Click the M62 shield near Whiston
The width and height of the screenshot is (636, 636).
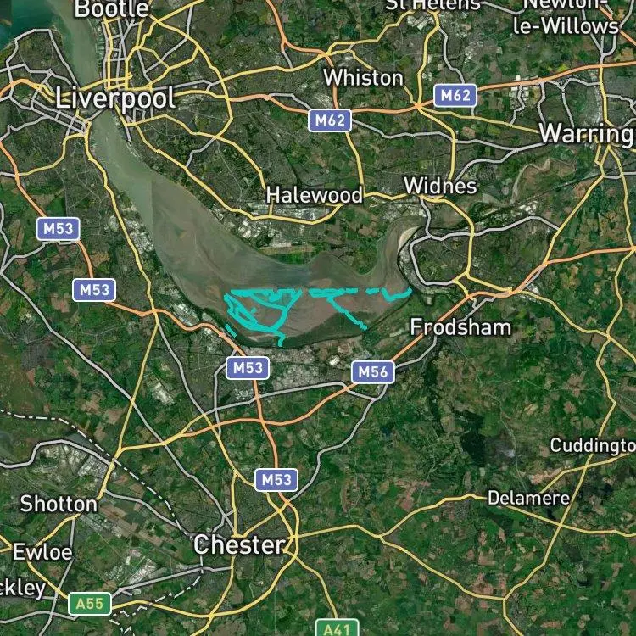(330, 120)
